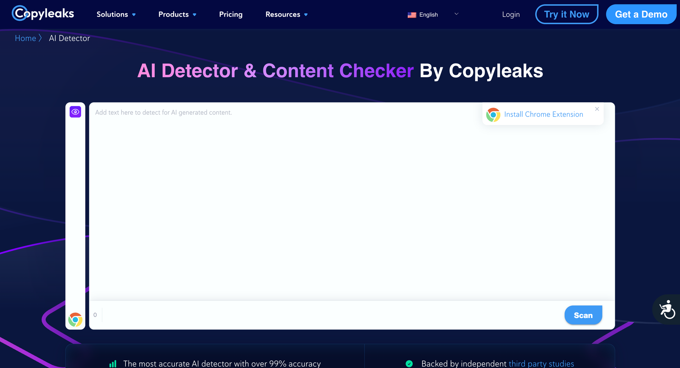Screen dimensions: 680x368
Task: Open the accessibility wheelchair widget
Action: coord(667,309)
